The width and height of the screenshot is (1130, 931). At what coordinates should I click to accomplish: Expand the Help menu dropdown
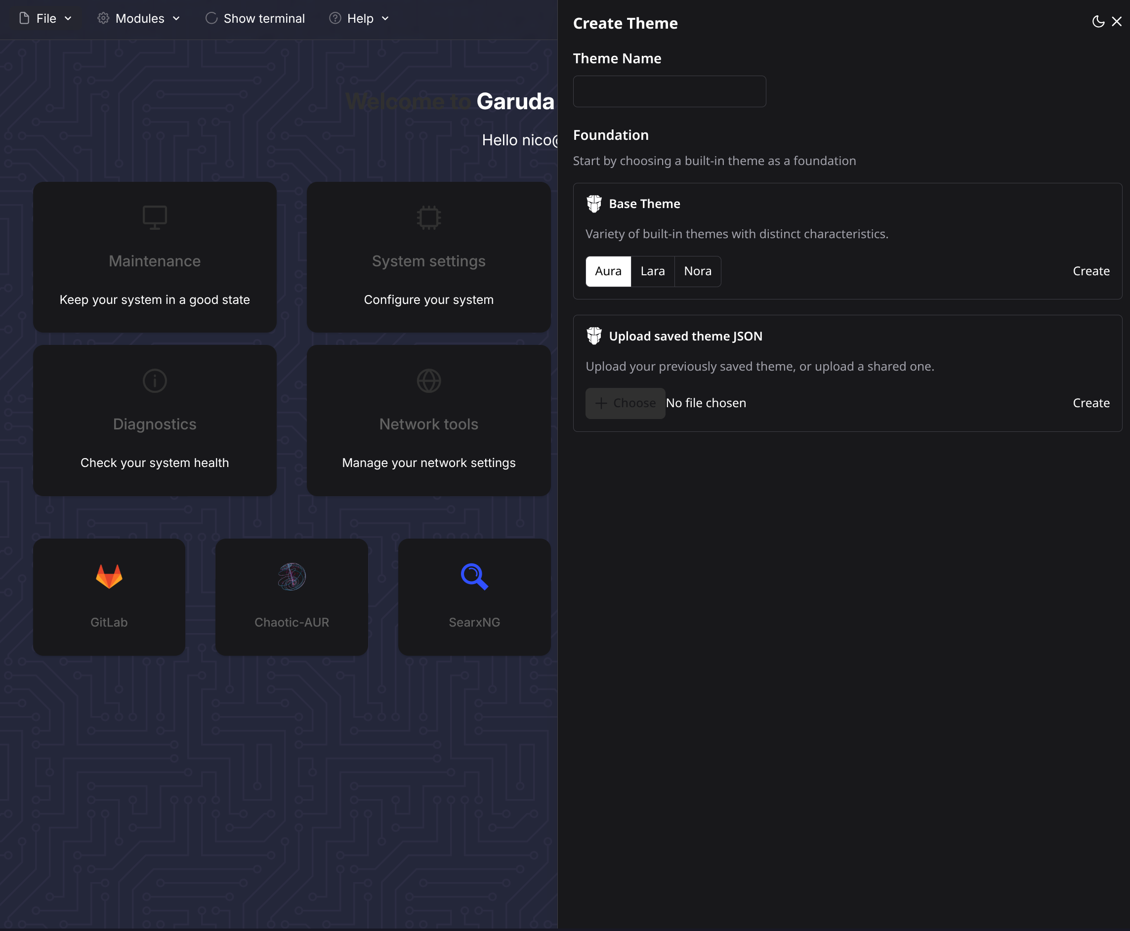click(359, 19)
